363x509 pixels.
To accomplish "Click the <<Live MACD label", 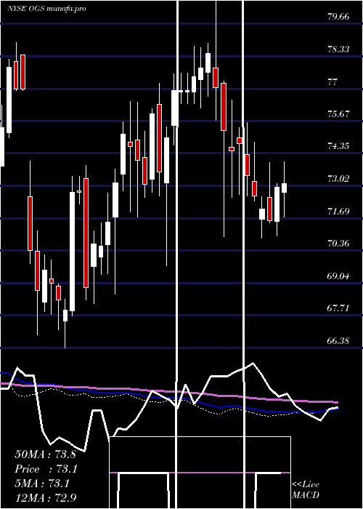I will 306,490.
